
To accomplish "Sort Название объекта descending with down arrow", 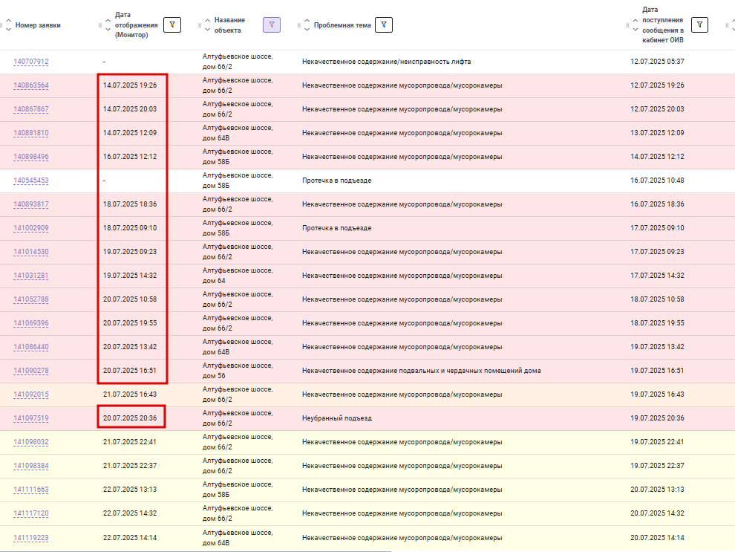I will [207, 30].
